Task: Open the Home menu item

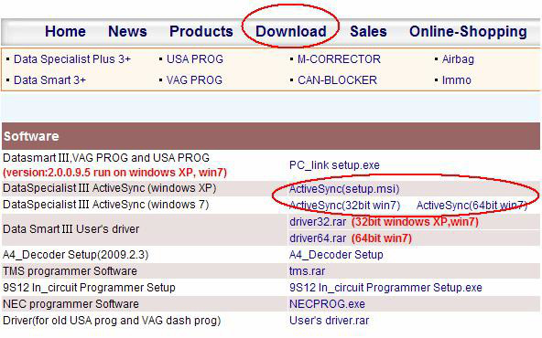Action: coord(65,32)
